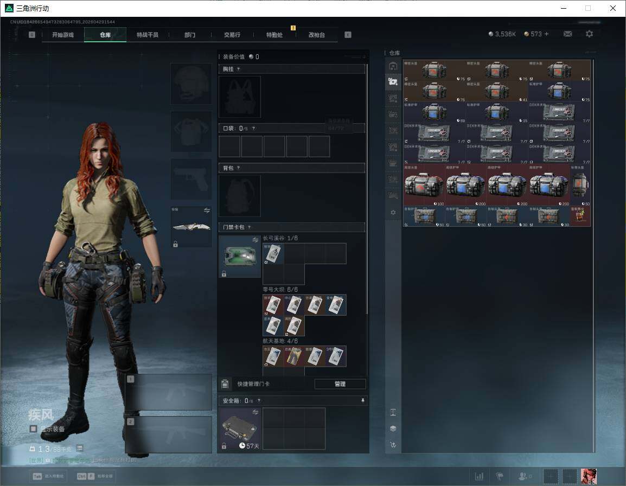Select the safe box case with 57天
The width and height of the screenshot is (626, 486).
tap(240, 429)
